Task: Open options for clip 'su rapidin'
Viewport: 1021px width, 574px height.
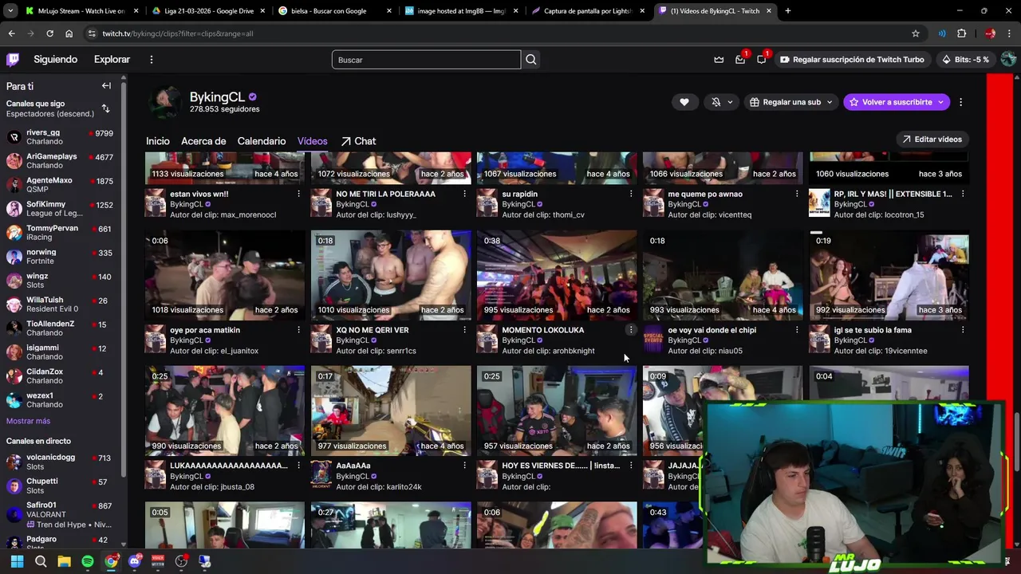Action: pyautogui.click(x=631, y=194)
